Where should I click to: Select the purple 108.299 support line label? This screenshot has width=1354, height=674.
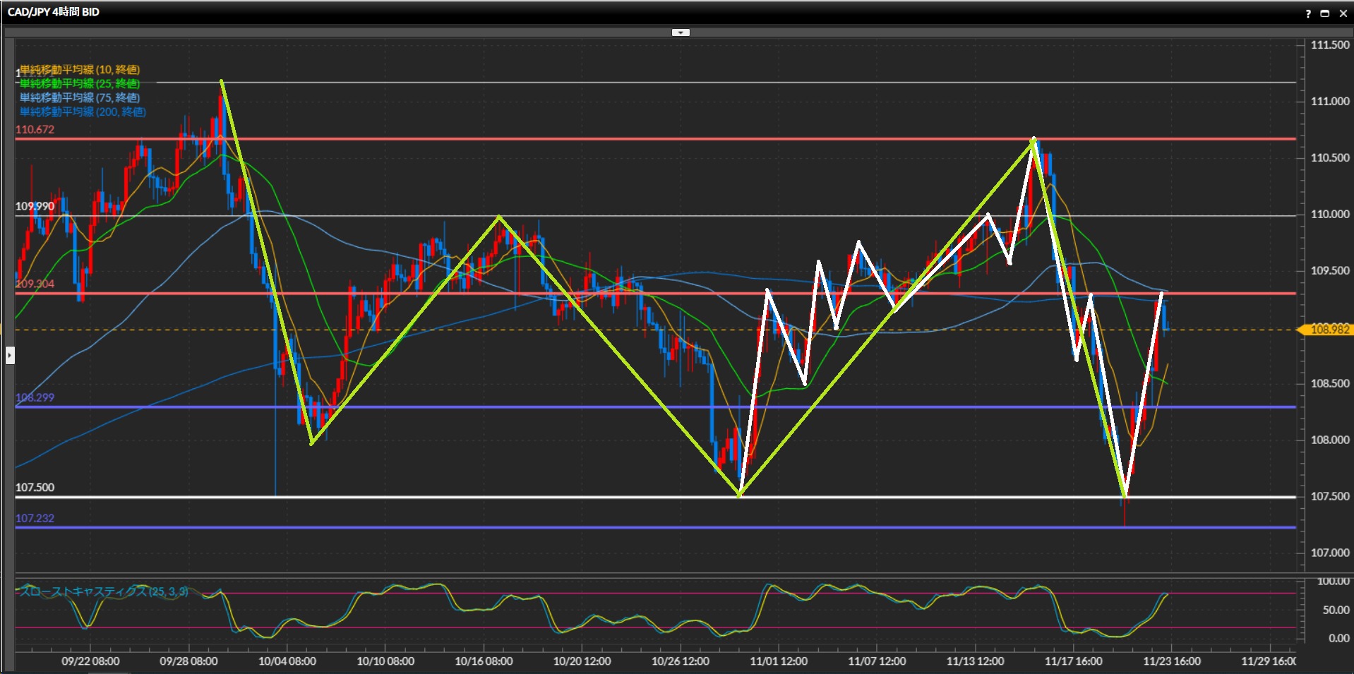click(x=35, y=397)
